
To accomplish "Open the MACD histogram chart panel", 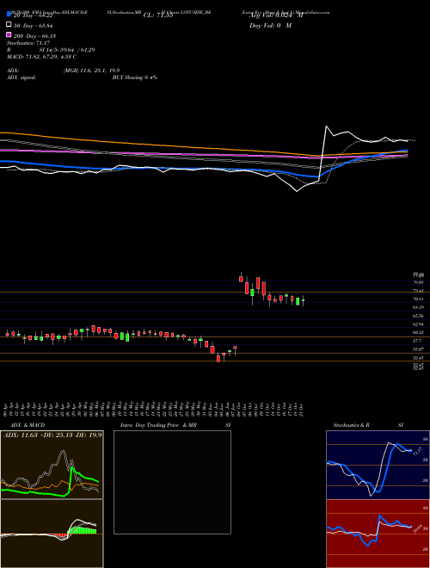I will click(52, 534).
